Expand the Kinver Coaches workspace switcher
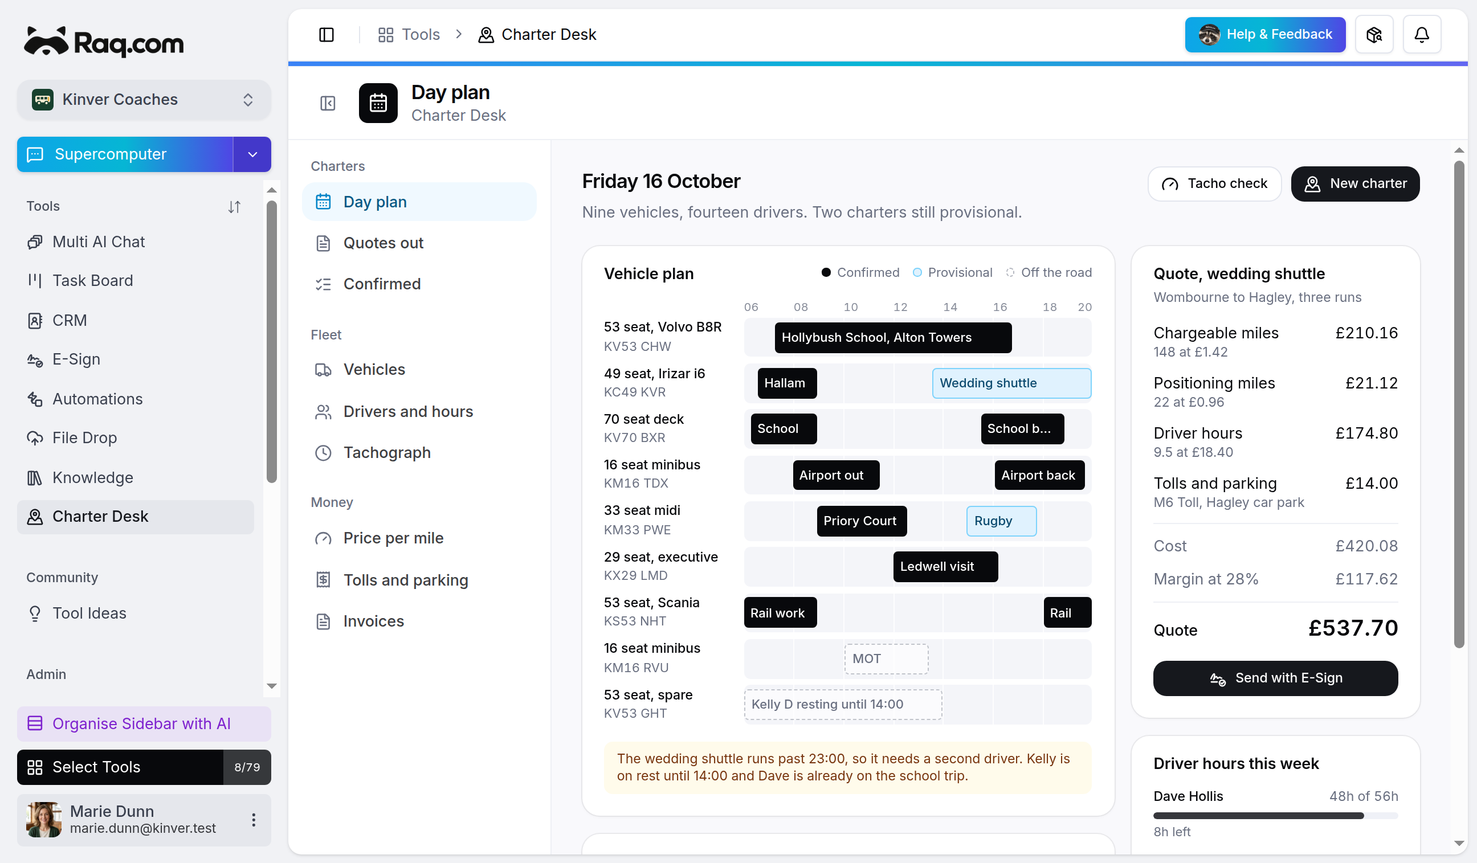This screenshot has height=863, width=1477. (x=144, y=100)
